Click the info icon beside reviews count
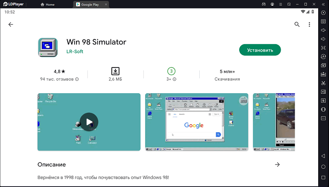Viewport: 329px width, 187px height. pos(77,79)
